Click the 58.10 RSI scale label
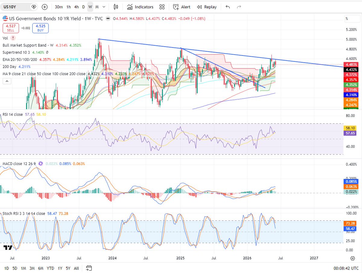Screen dimensions: 362x273 (x=350, y=128)
